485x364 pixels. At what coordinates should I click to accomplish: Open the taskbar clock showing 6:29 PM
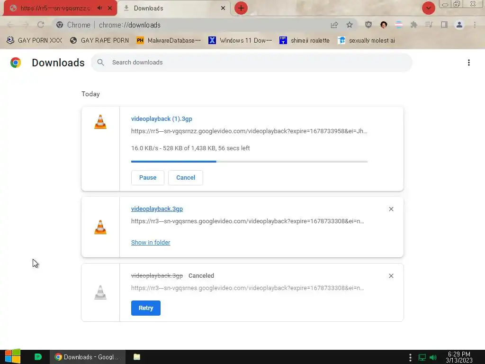[459, 357]
